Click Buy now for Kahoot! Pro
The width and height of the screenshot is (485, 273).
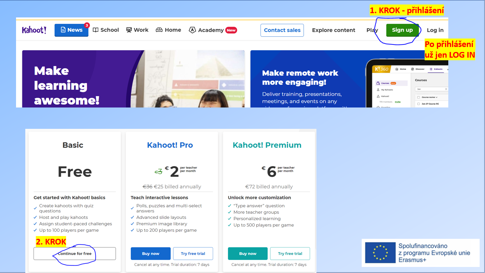coord(151,253)
